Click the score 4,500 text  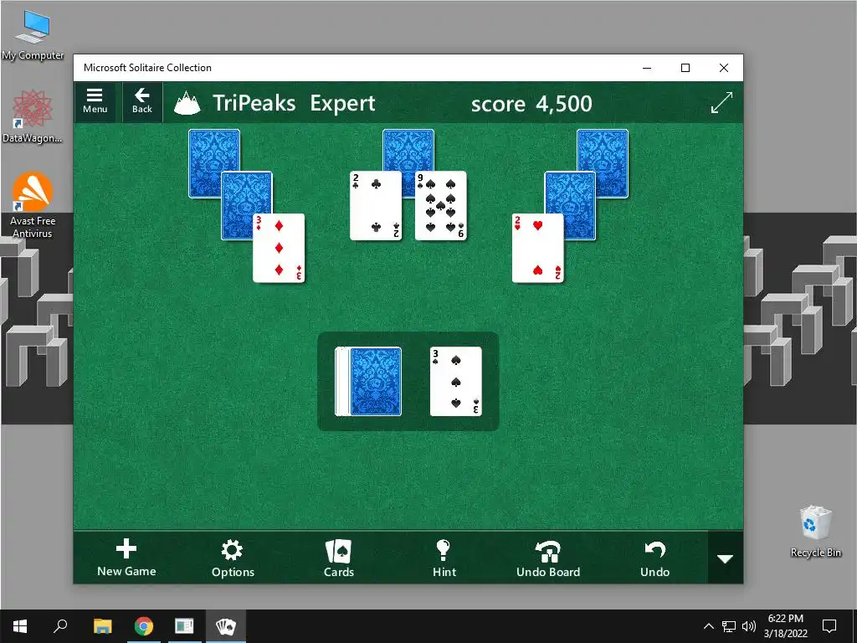531,103
